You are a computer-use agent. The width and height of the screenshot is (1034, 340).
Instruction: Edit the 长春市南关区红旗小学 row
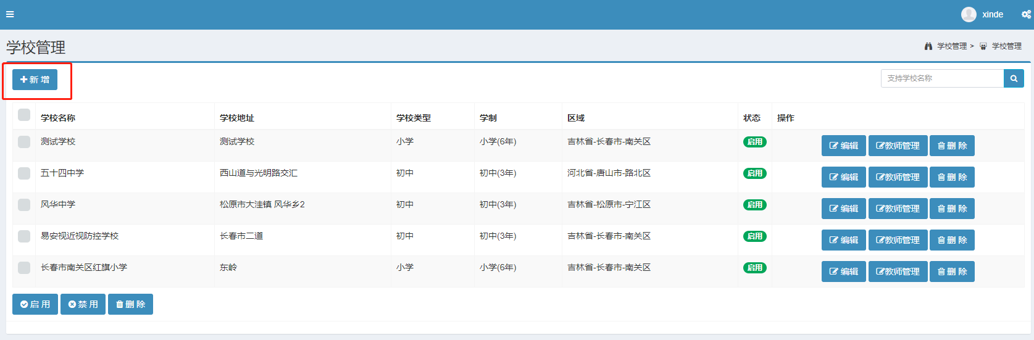point(843,272)
